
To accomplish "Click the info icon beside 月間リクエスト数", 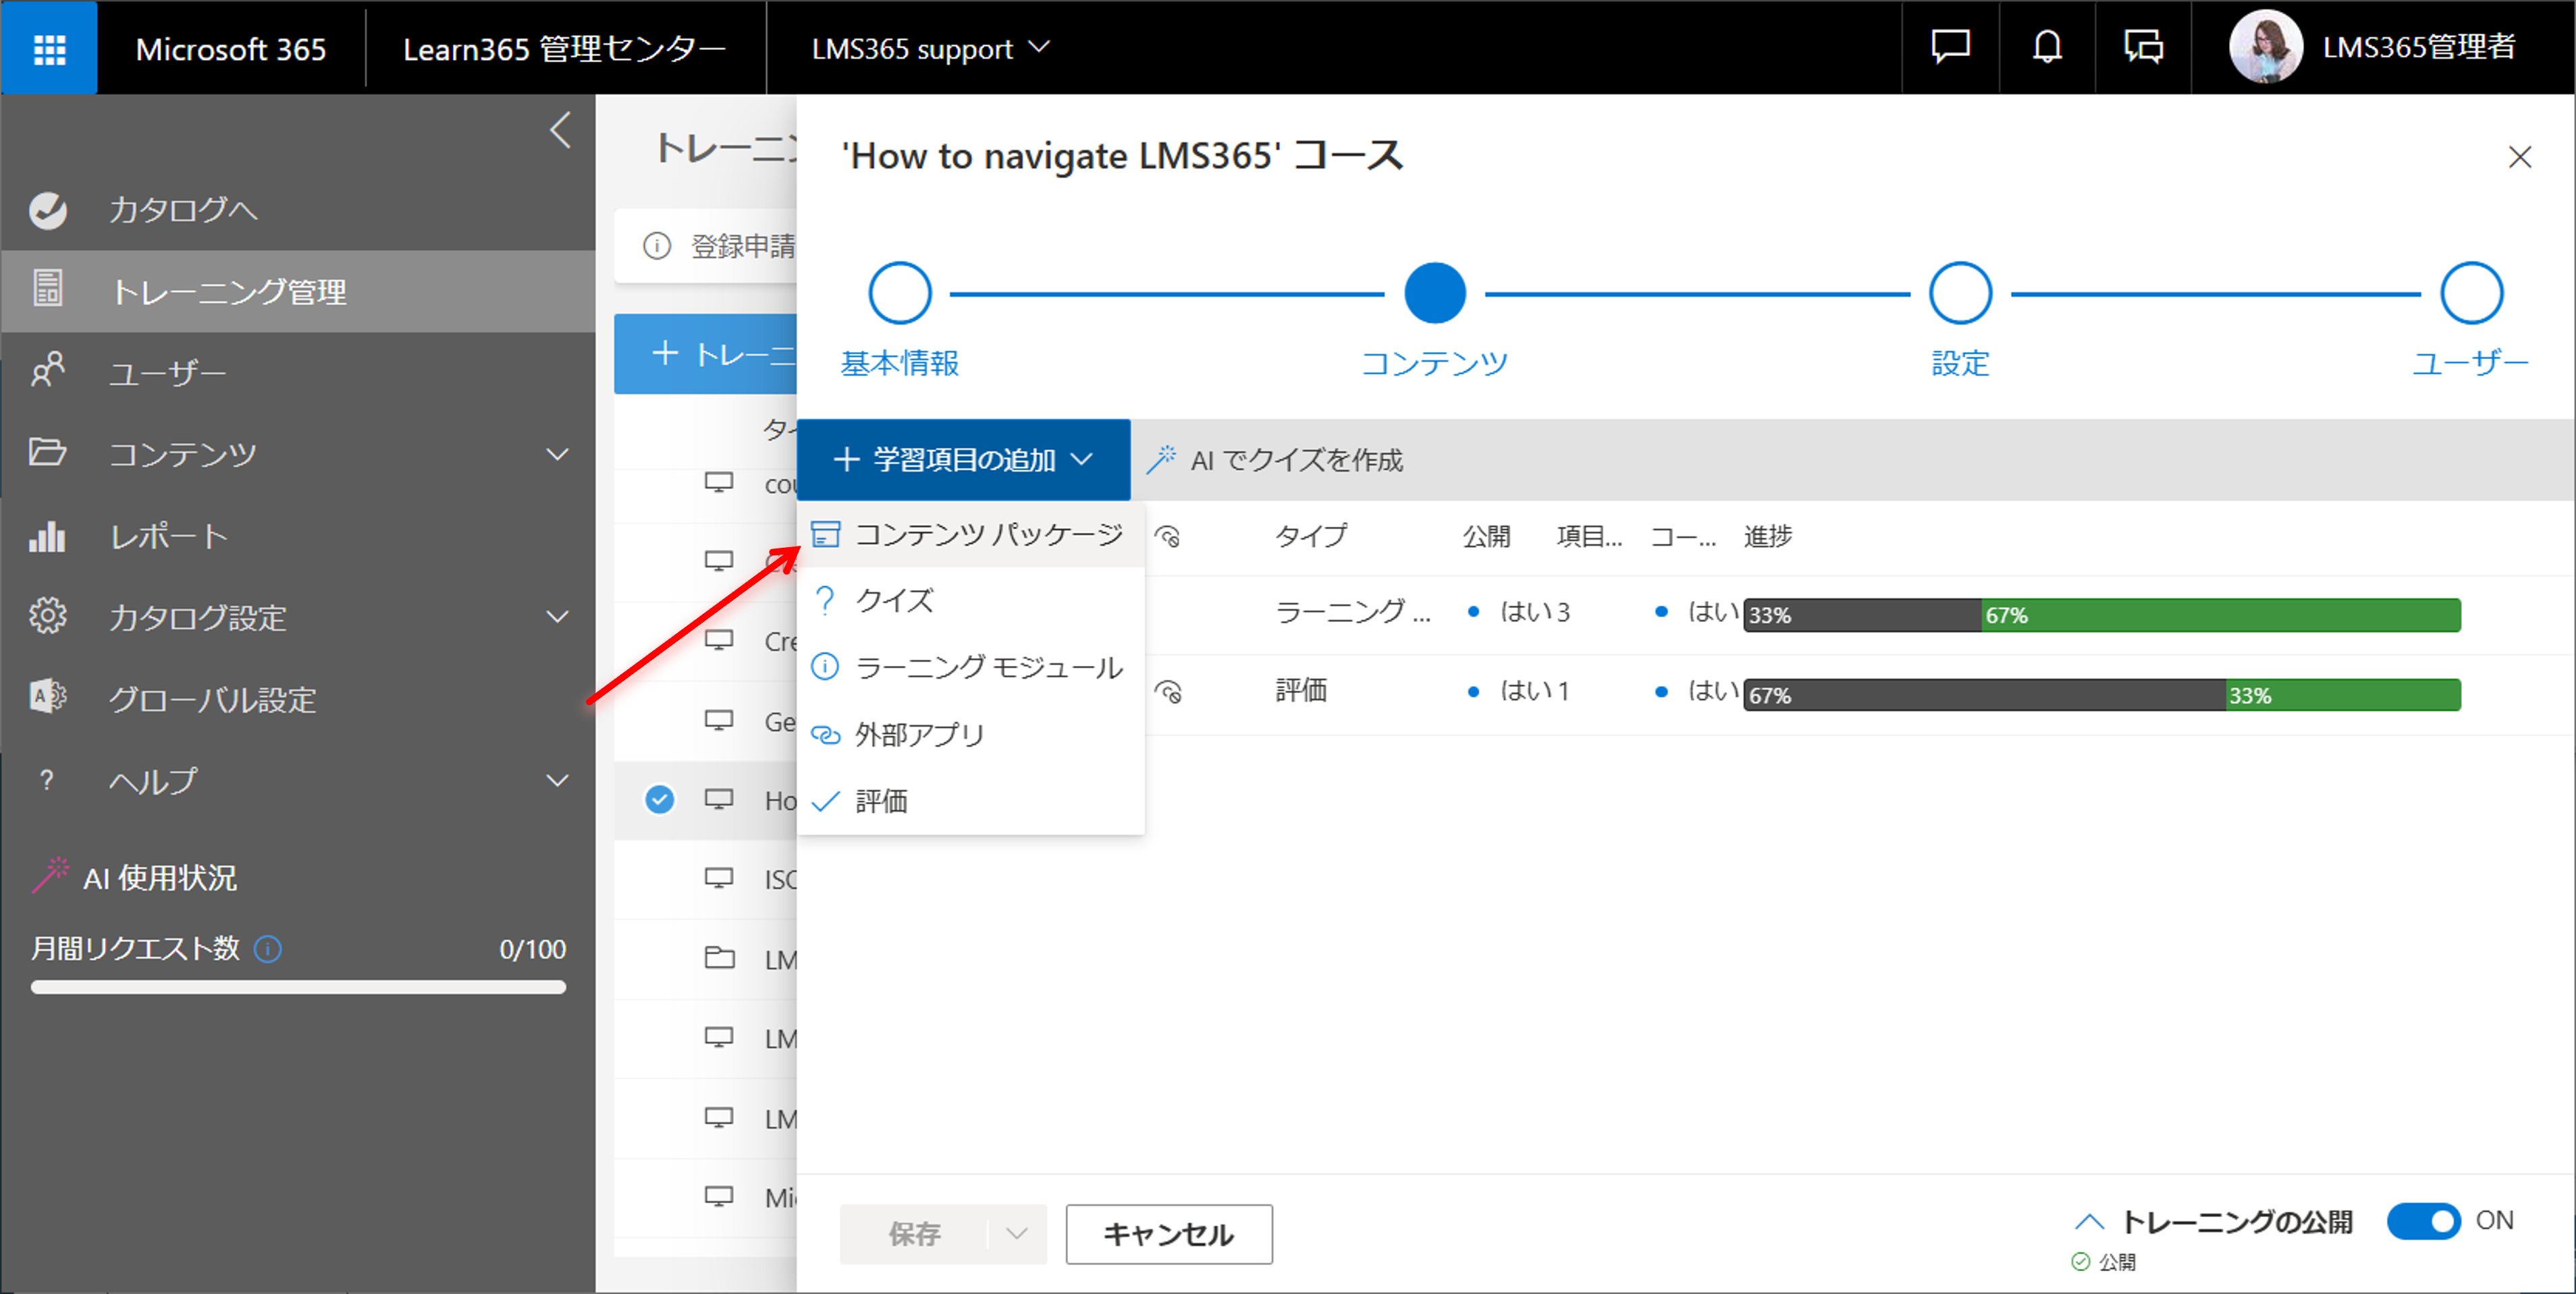I will pos(268,949).
